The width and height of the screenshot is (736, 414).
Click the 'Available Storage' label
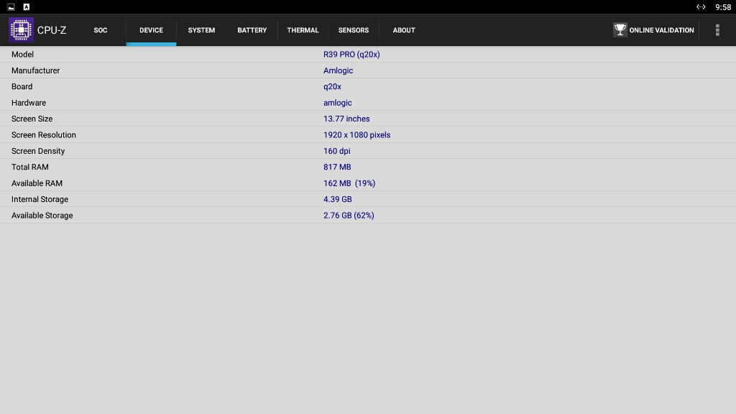point(42,216)
